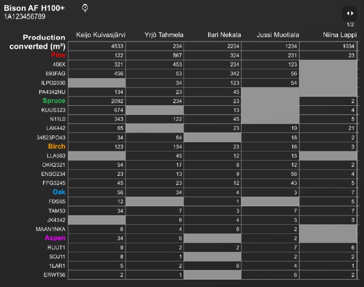Viewport: 364px width, 287px height.
Task: Click the stopwatch icon beside the machine name
Action: click(x=85, y=8)
